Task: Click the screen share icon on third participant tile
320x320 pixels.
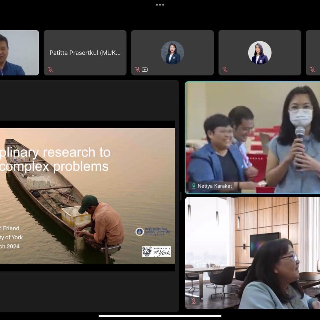Action: point(145,70)
